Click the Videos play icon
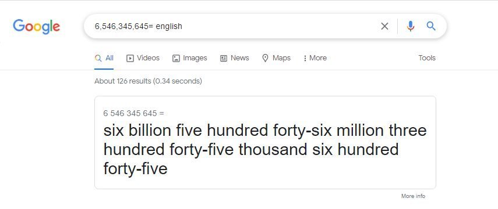 click(x=130, y=58)
